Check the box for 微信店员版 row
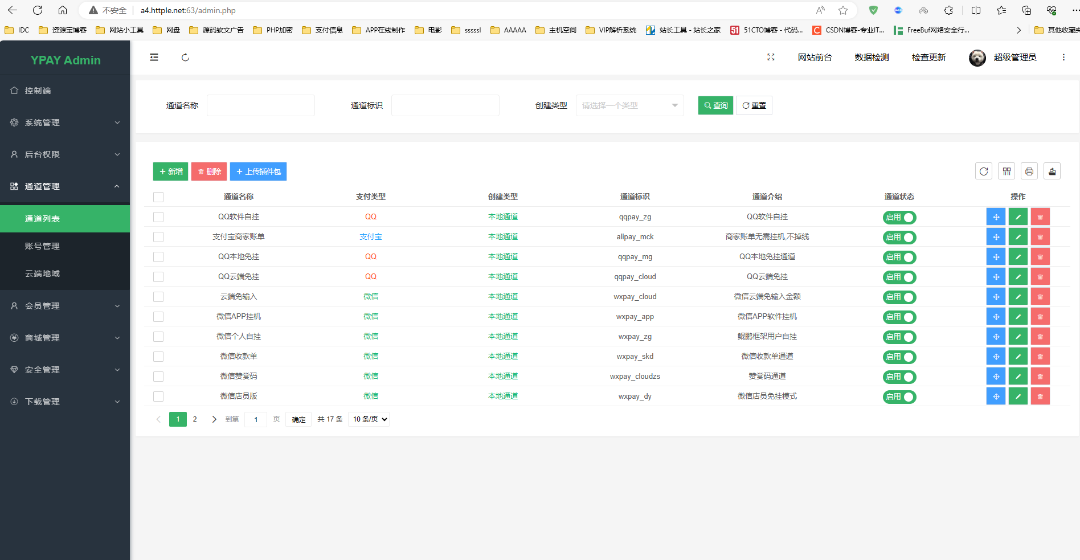Screen dimensions: 1080x560 (158, 397)
